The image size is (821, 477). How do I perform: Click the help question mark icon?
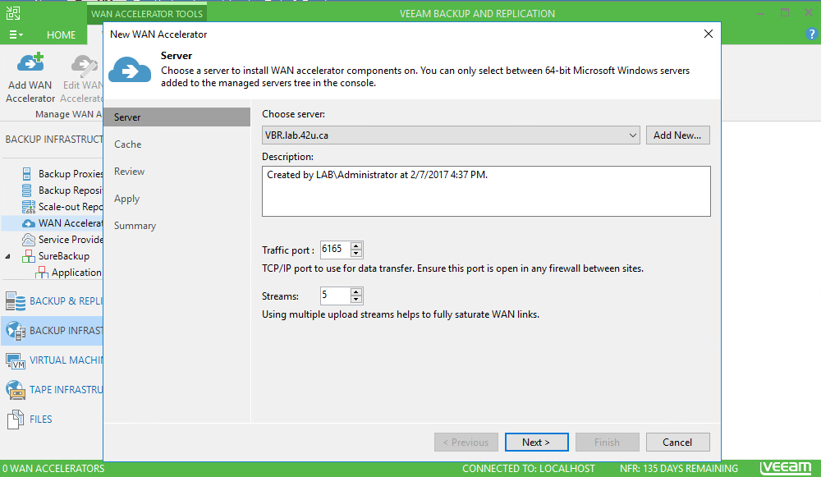click(812, 34)
